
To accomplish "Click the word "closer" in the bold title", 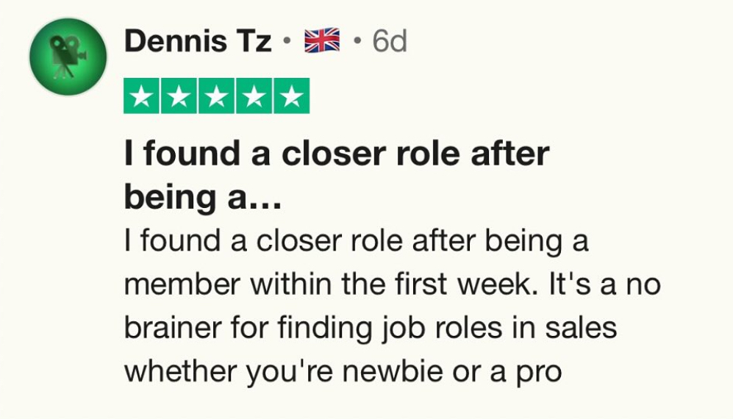I will 326,154.
